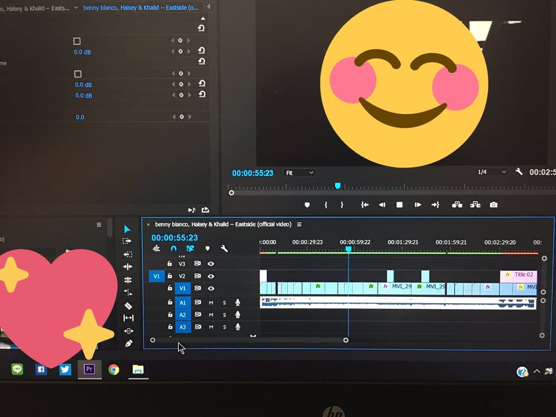Open the Fit zoom level dropdown
This screenshot has width=556, height=417.
(299, 173)
